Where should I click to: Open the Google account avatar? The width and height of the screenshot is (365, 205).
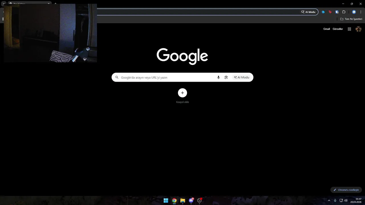[x=358, y=29]
